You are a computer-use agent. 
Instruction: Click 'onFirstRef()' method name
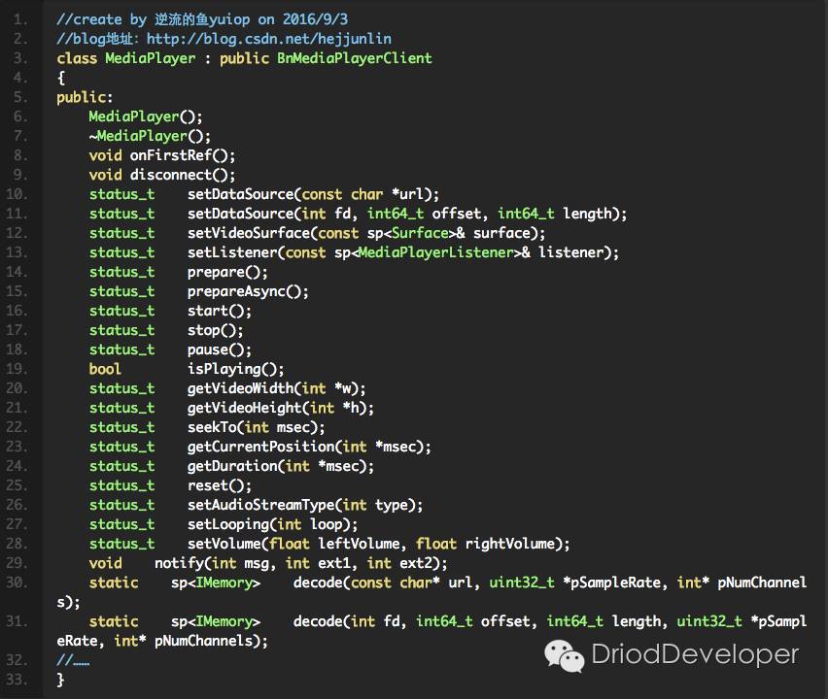(178, 155)
